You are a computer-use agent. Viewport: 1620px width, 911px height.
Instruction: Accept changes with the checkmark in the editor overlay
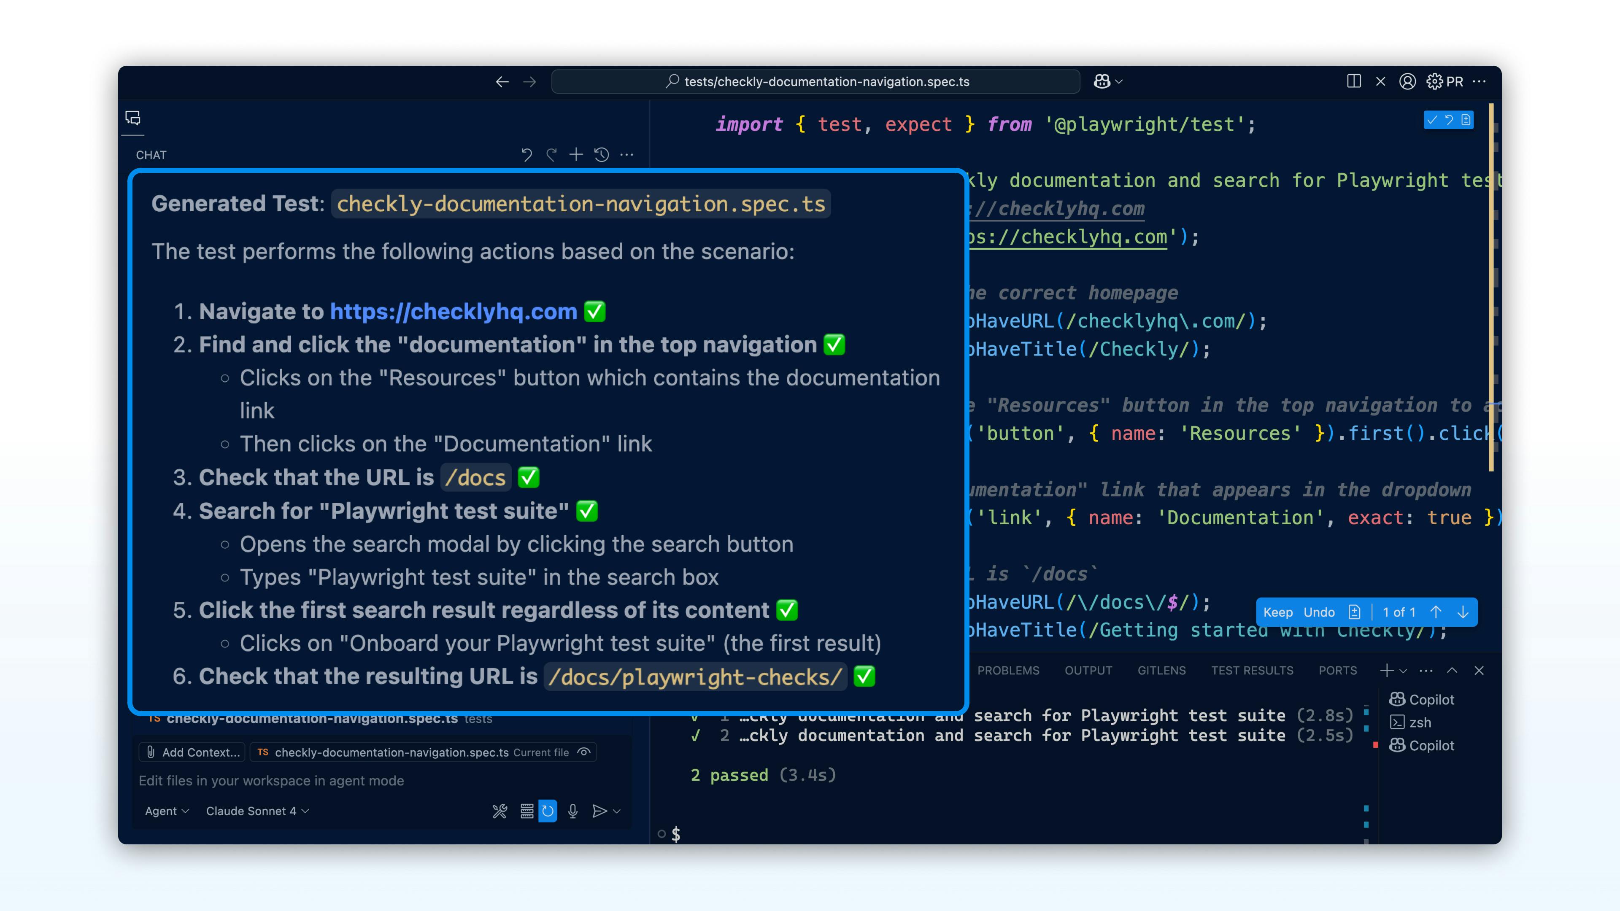(x=1433, y=120)
